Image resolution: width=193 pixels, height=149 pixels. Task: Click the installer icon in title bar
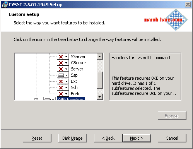click(x=5, y=5)
